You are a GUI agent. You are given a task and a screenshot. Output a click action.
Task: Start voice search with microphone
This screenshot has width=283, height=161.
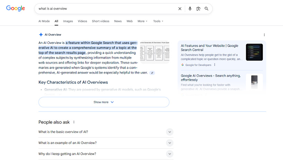[190, 9]
